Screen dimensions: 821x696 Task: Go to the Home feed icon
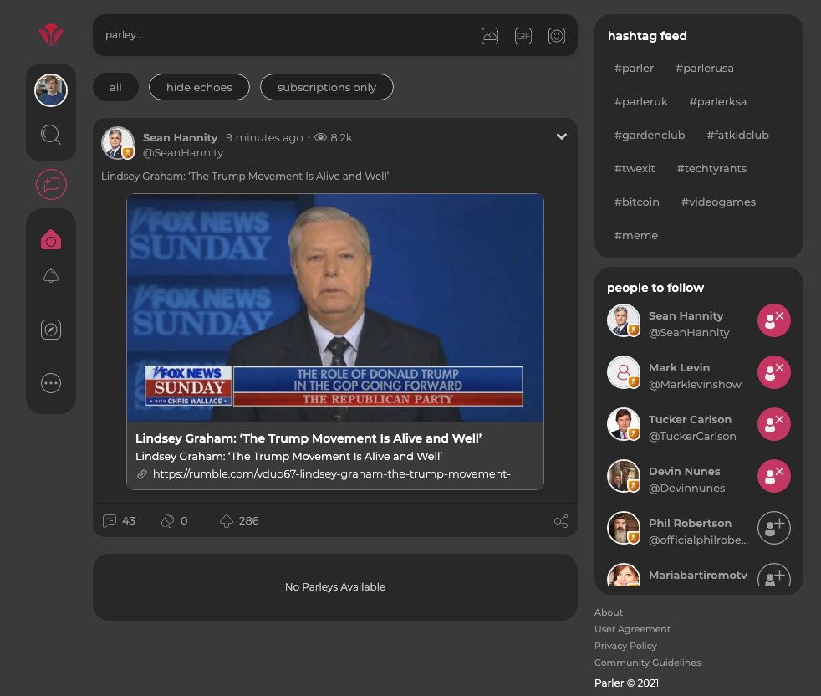point(51,239)
